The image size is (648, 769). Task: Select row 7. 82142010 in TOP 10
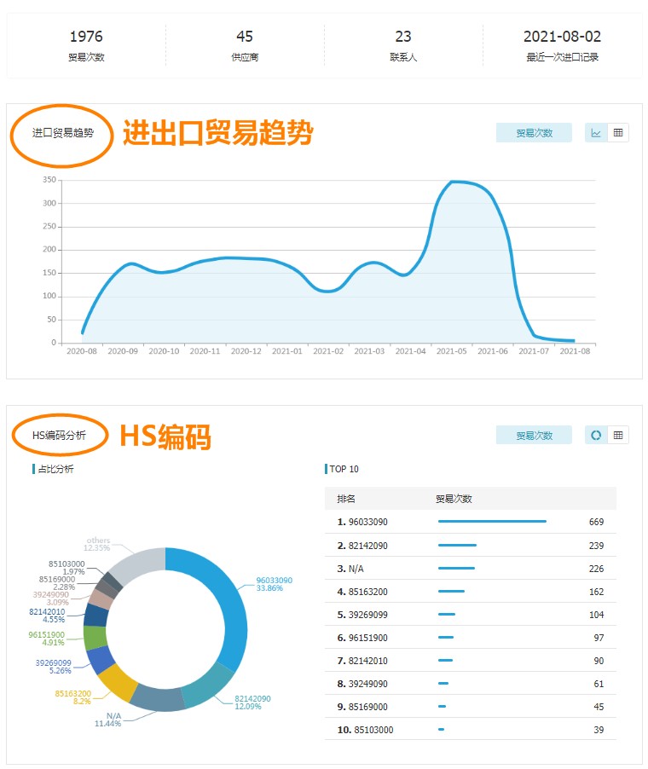coord(471,661)
